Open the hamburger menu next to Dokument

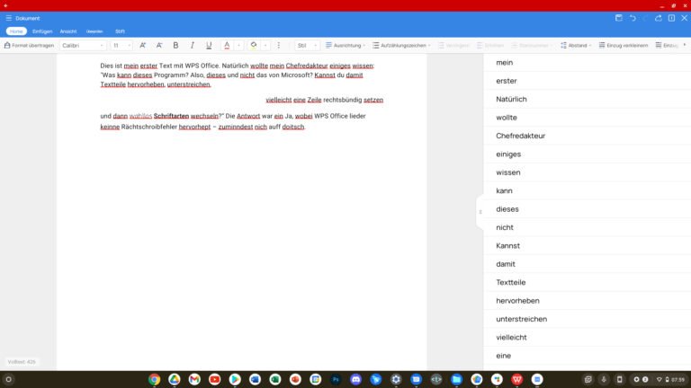coord(9,18)
